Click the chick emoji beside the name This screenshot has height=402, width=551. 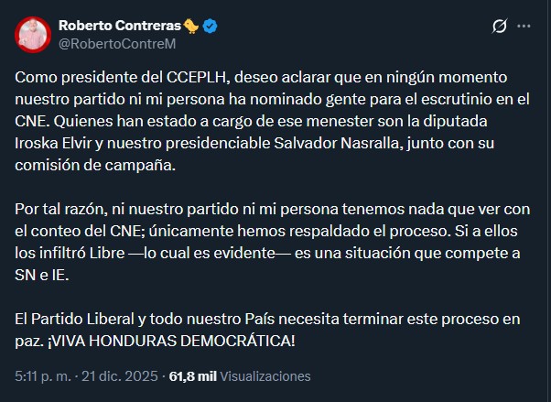[191, 26]
